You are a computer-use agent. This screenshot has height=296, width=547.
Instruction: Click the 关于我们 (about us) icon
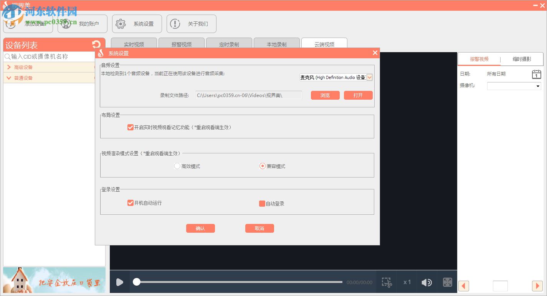point(175,23)
